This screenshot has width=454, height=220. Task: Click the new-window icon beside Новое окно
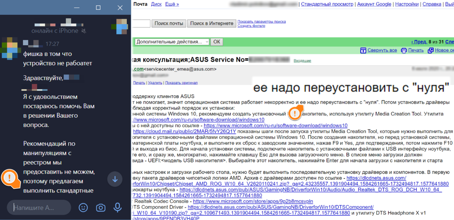click(x=431, y=50)
